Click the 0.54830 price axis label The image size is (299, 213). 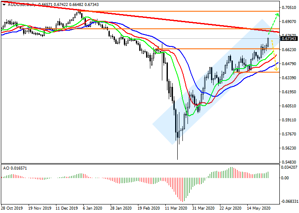290,162
